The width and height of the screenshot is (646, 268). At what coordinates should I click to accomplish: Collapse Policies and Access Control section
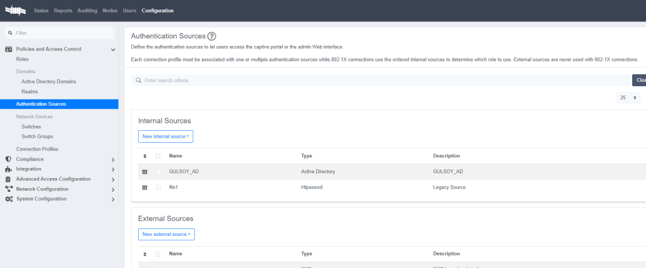[113, 49]
